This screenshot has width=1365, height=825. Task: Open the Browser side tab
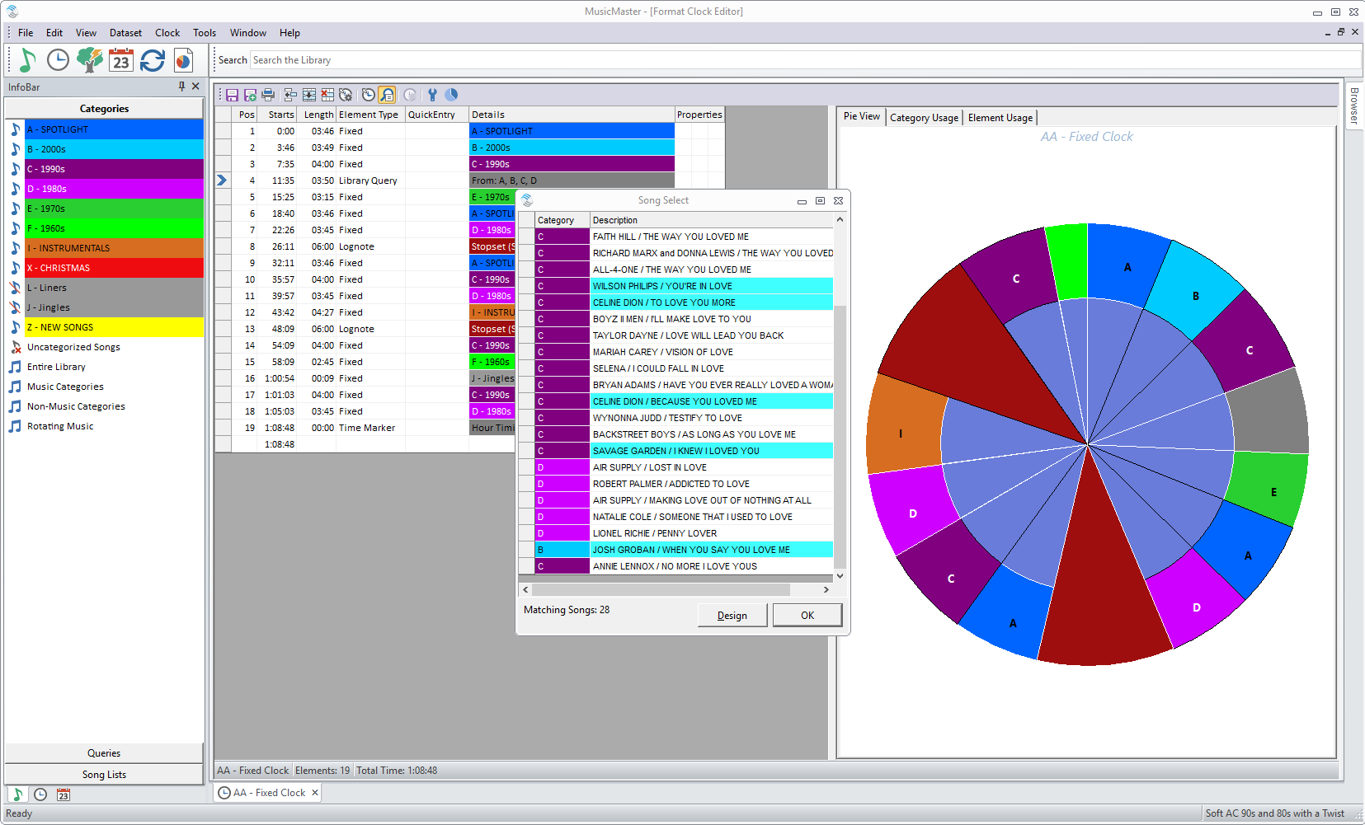pyautogui.click(x=1354, y=106)
